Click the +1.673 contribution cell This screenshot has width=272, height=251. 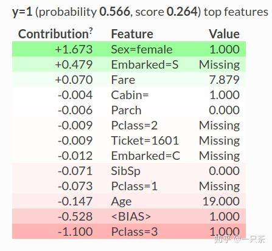pyautogui.click(x=74, y=49)
